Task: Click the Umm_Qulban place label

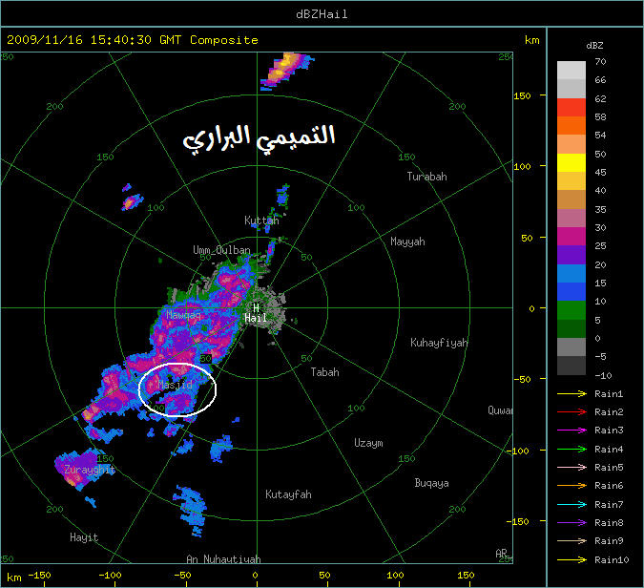Action: [221, 250]
